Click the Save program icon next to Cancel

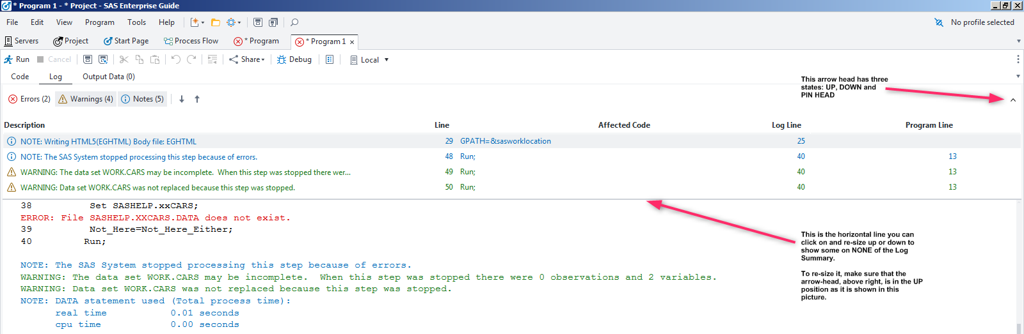[88, 59]
